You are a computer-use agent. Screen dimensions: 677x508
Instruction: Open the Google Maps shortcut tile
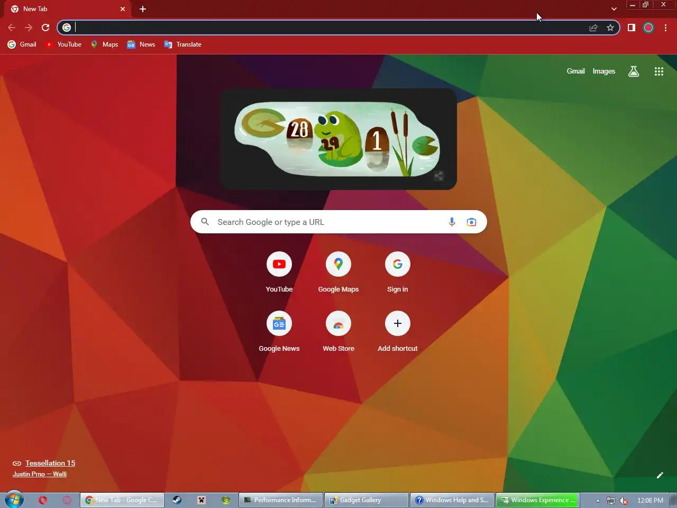(x=338, y=273)
